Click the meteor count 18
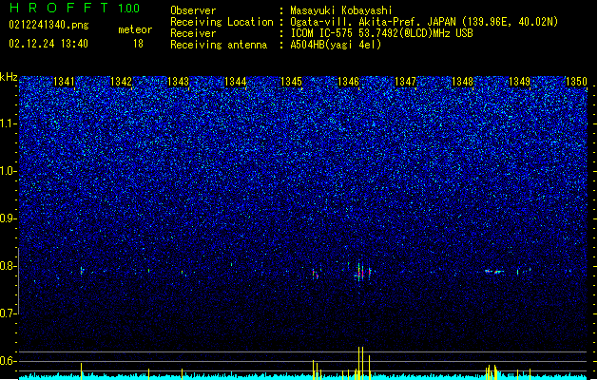 tap(138, 44)
